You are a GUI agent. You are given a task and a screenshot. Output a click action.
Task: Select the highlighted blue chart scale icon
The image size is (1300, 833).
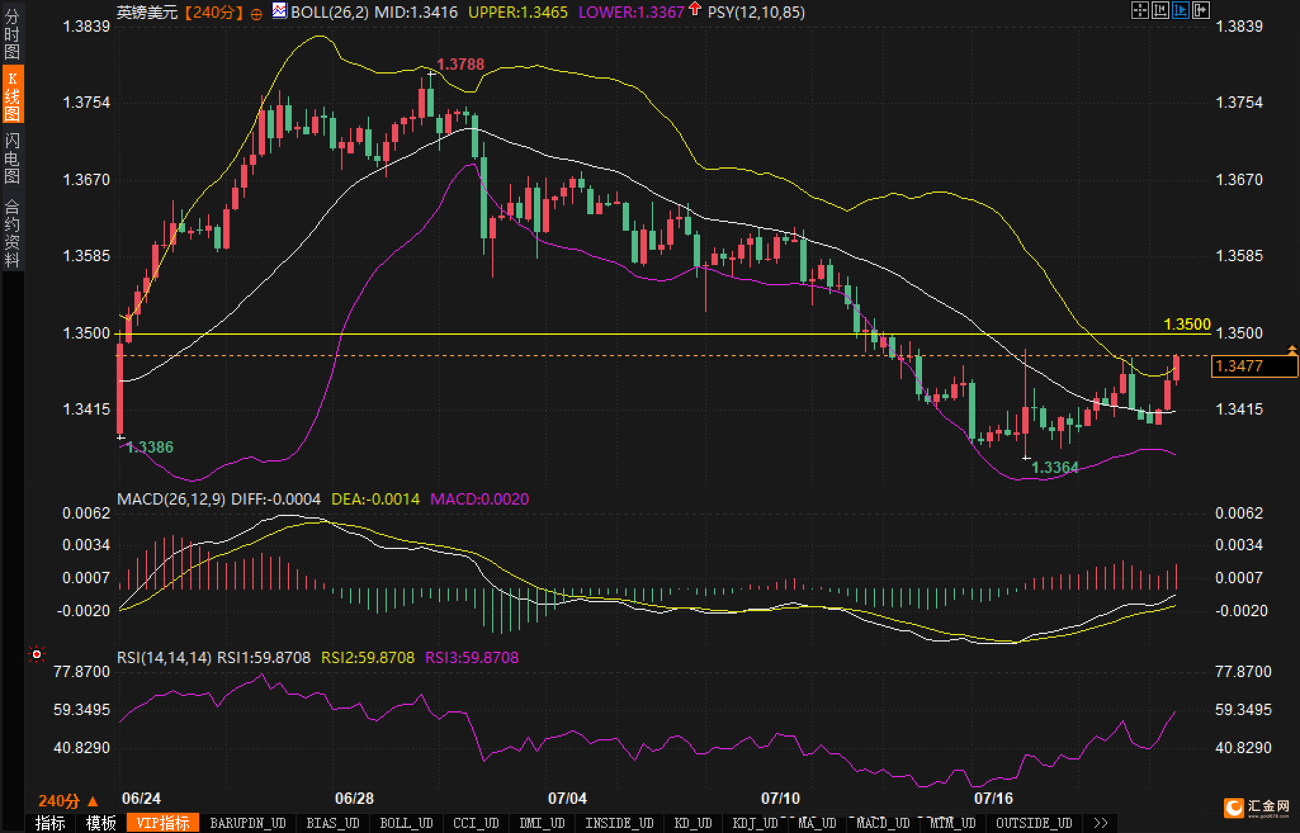[x=1181, y=10]
